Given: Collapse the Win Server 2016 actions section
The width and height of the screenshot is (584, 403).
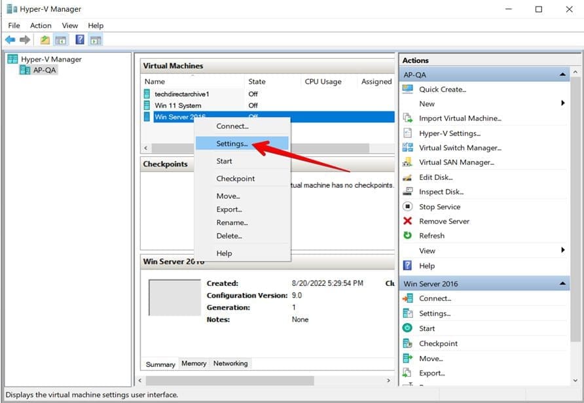Looking at the screenshot, I should [562, 284].
